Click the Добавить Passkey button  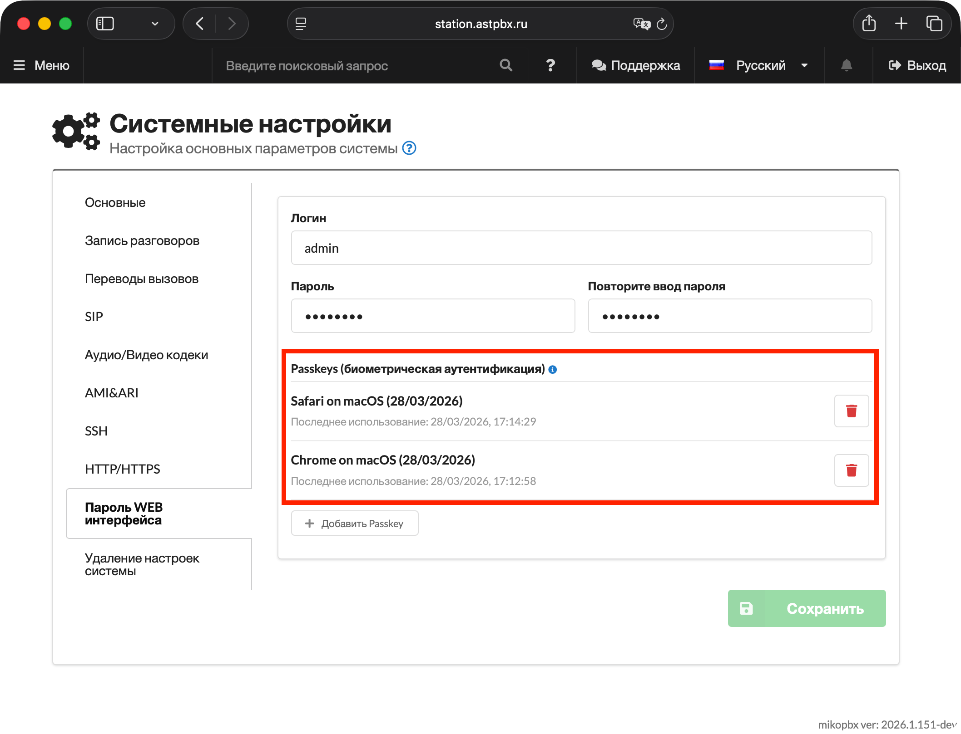355,524
